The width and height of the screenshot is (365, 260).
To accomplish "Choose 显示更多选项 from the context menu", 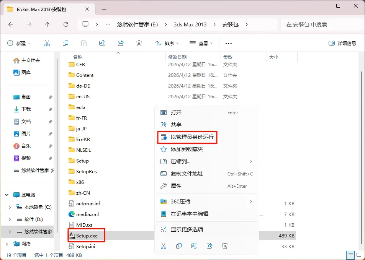I will pyautogui.click(x=207, y=229).
